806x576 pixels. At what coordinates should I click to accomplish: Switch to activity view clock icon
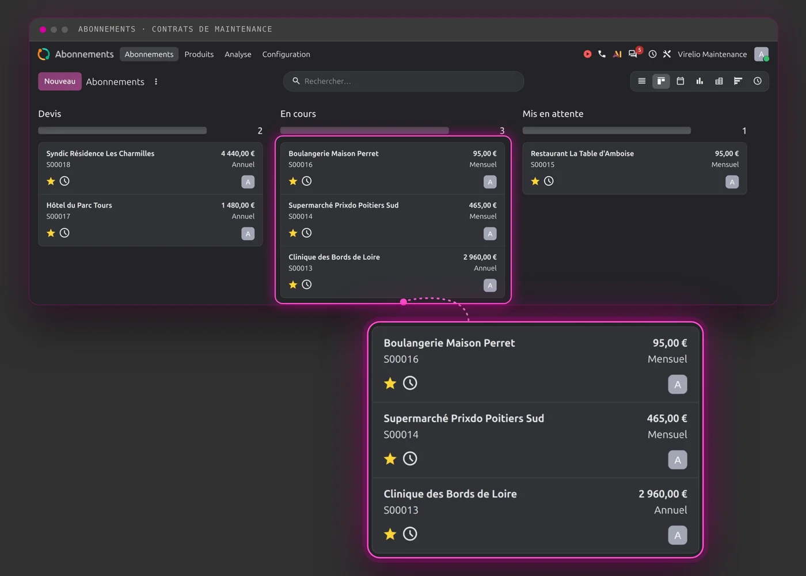(758, 81)
